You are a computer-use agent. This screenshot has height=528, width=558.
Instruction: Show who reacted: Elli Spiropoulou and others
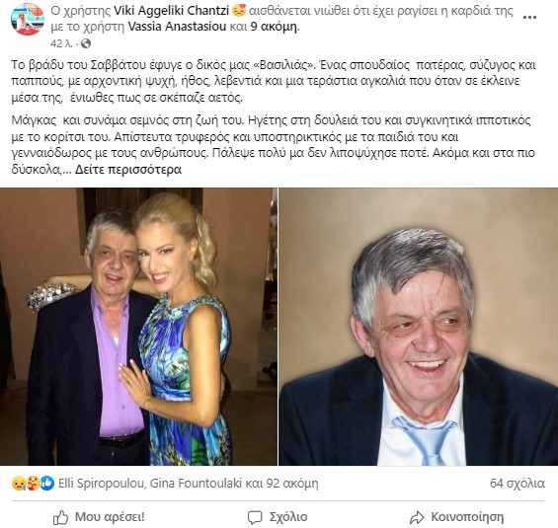coord(189,484)
